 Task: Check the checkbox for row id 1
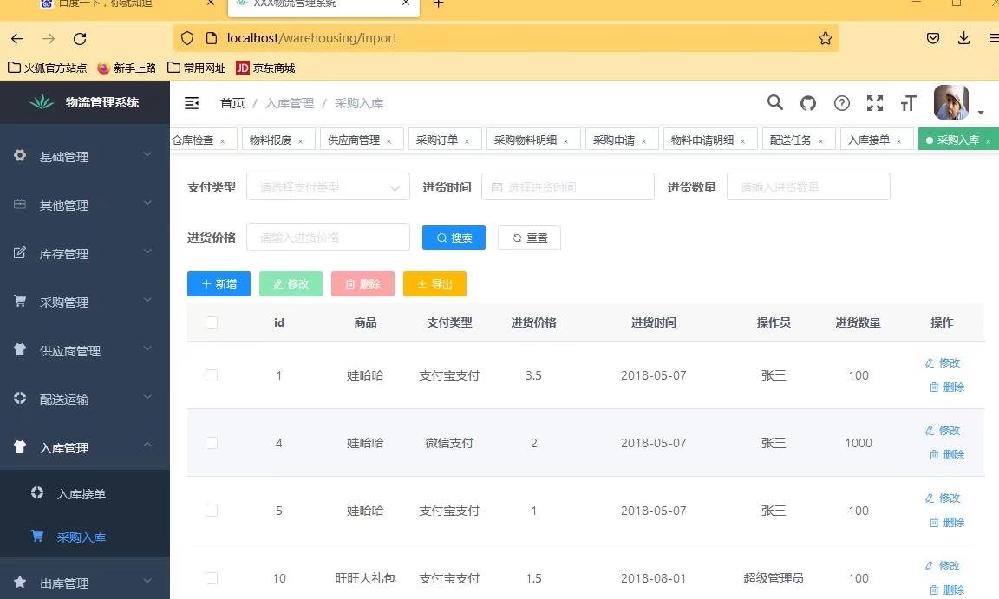pyautogui.click(x=212, y=375)
